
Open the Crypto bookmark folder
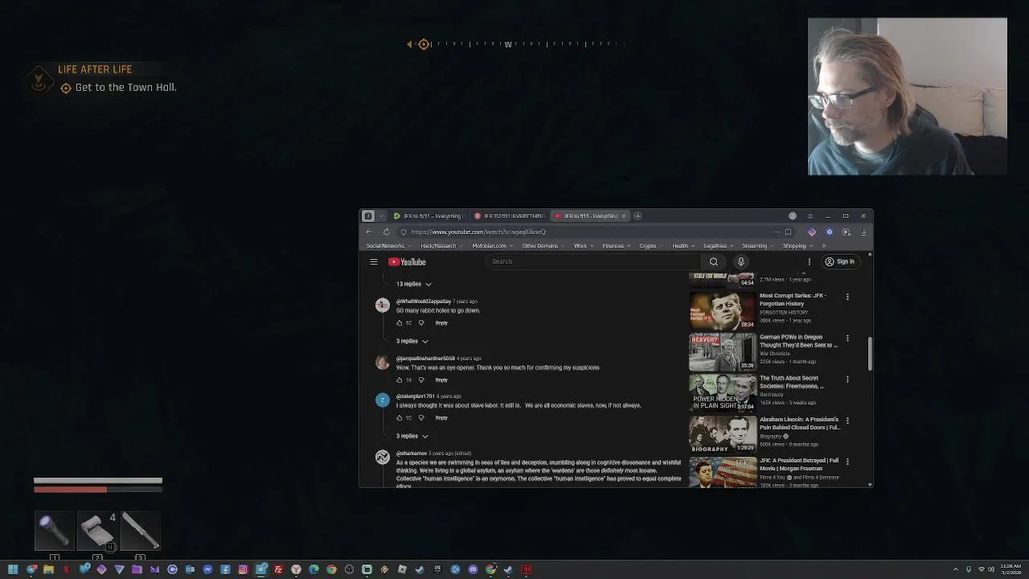click(x=650, y=245)
